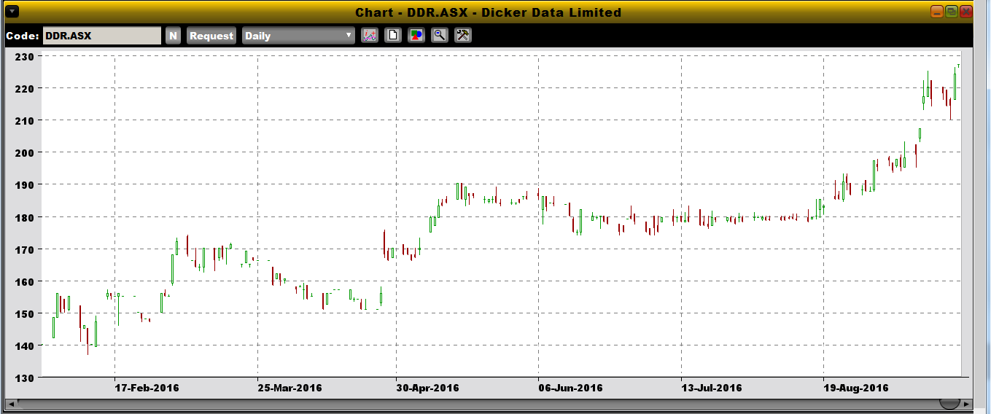Focus the Code input field with DDR.ASX
The image size is (991, 414).
pos(102,36)
